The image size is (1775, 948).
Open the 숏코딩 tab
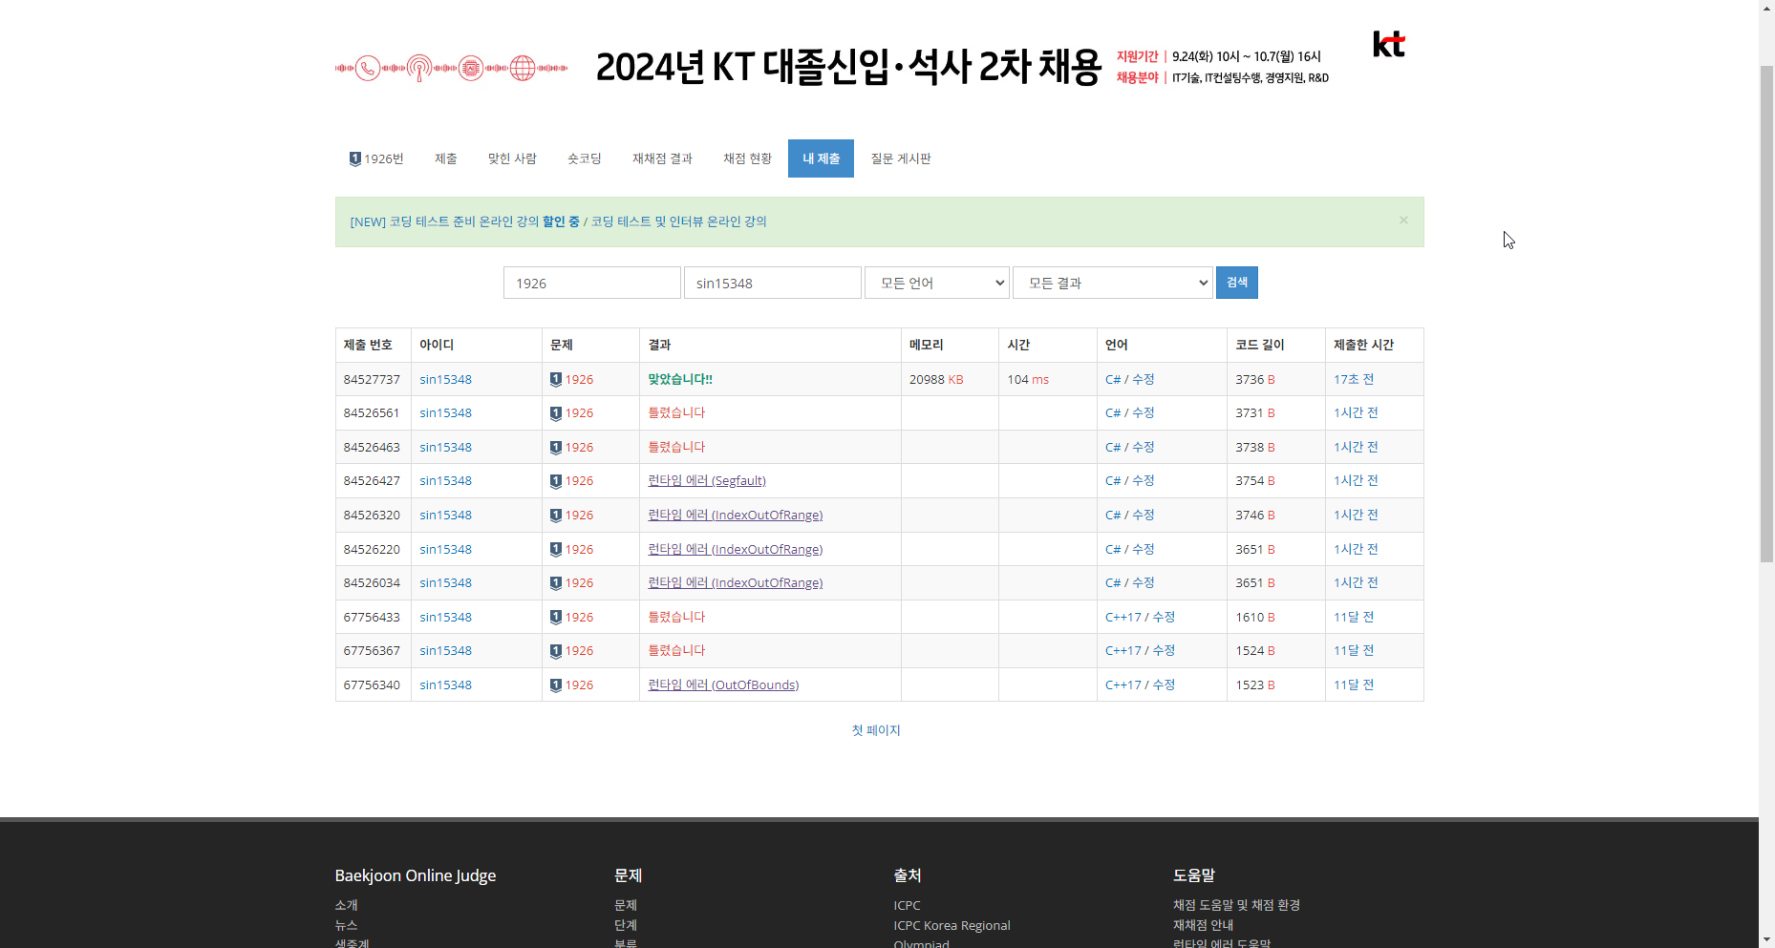click(585, 158)
